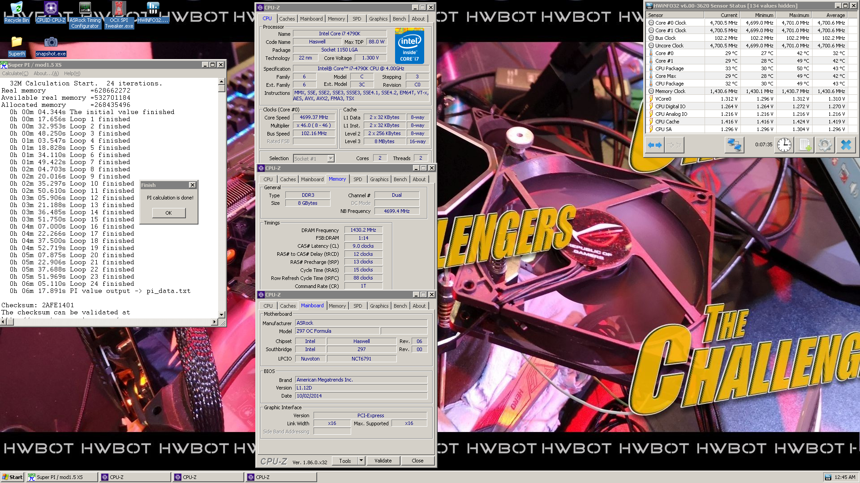Open About menu in Super PI
This screenshot has height=483, width=860.
(x=46, y=73)
